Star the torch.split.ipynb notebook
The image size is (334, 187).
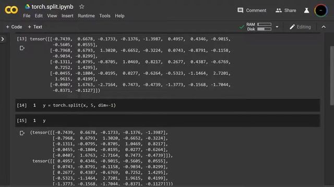(x=81, y=7)
